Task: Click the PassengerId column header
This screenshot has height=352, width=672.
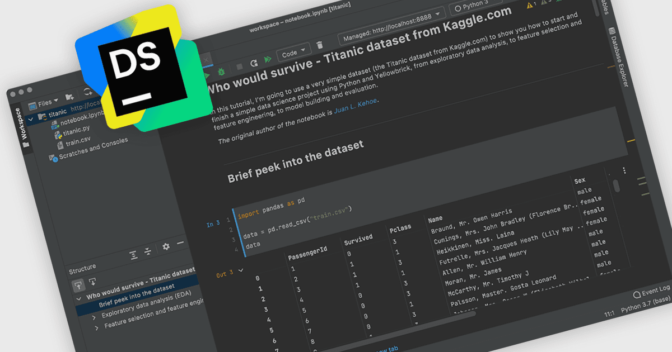Action: pyautogui.click(x=307, y=253)
